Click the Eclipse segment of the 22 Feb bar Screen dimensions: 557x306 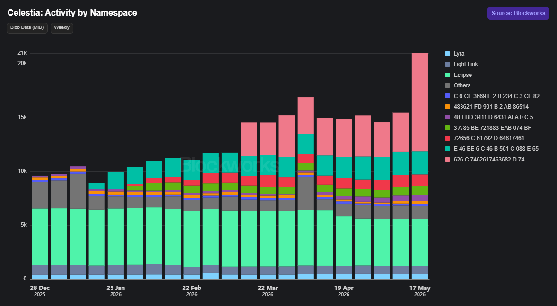192,239
